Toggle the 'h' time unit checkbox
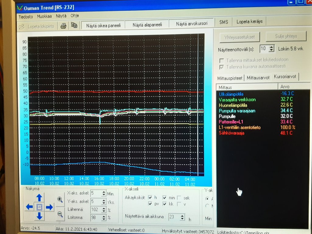 click(x=150, y=197)
